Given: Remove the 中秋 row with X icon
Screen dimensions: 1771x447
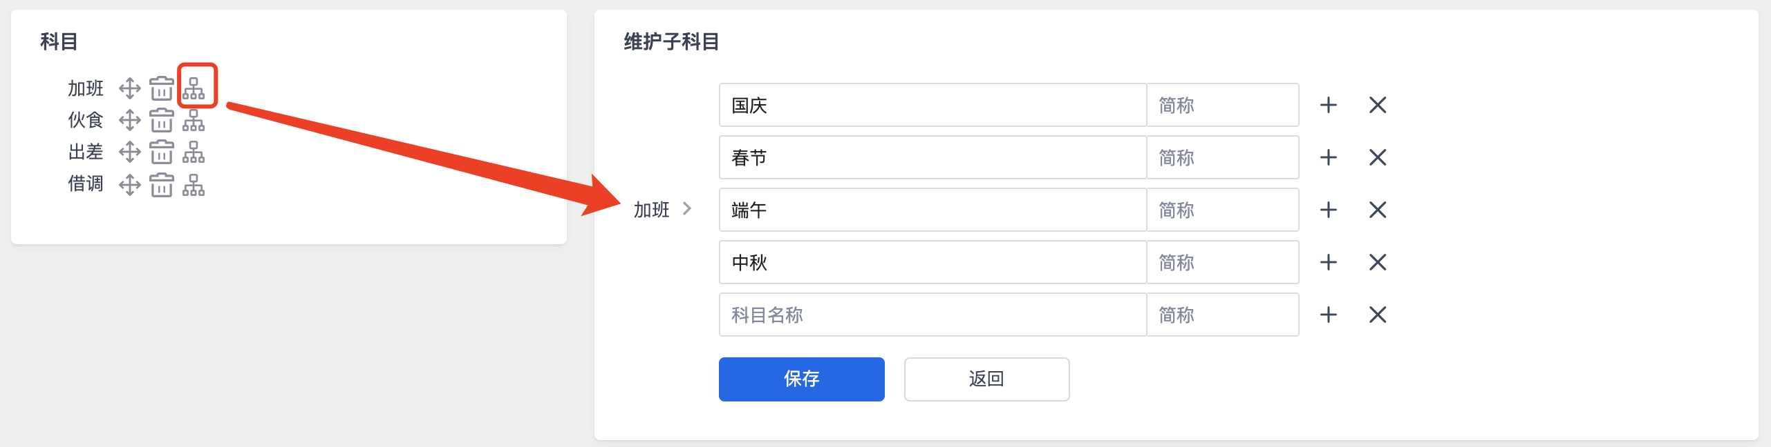Looking at the screenshot, I should [1377, 262].
